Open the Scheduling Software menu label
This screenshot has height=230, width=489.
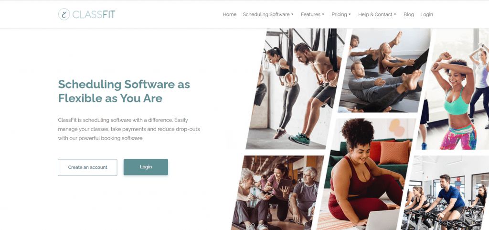(266, 14)
